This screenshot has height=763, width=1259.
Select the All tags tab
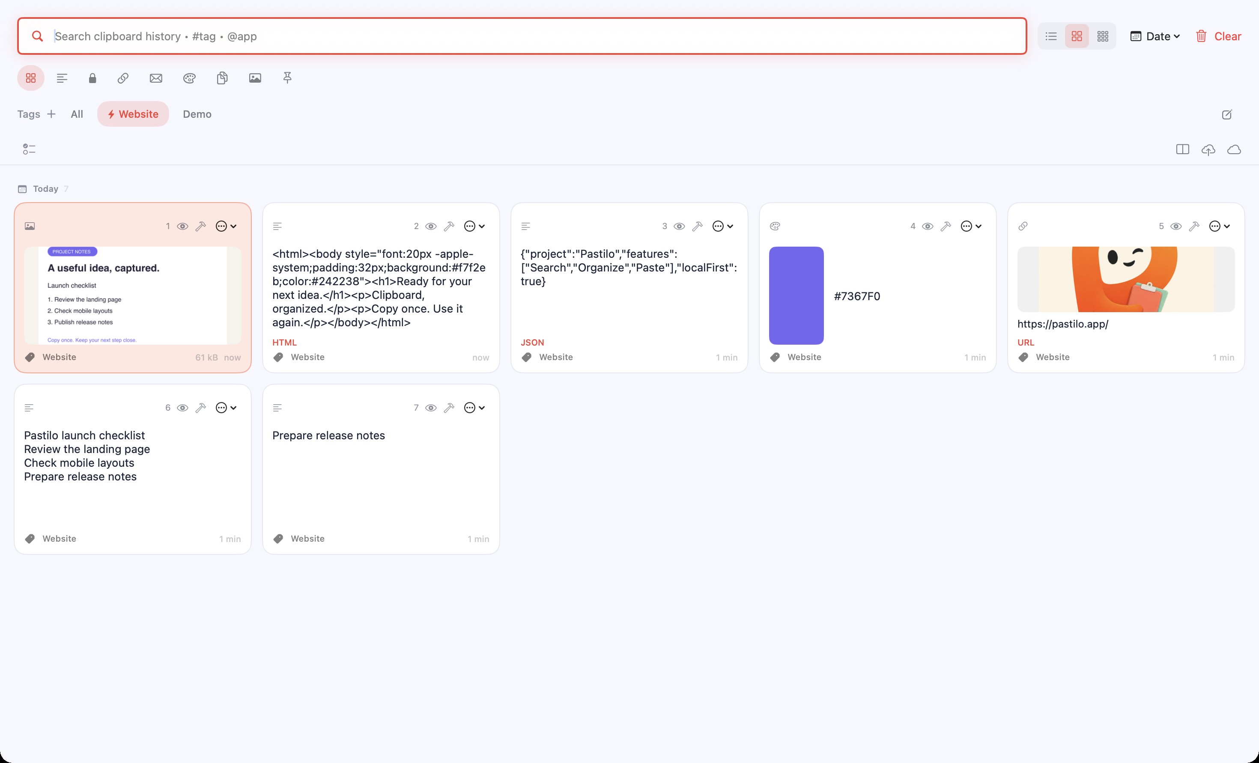pyautogui.click(x=77, y=114)
